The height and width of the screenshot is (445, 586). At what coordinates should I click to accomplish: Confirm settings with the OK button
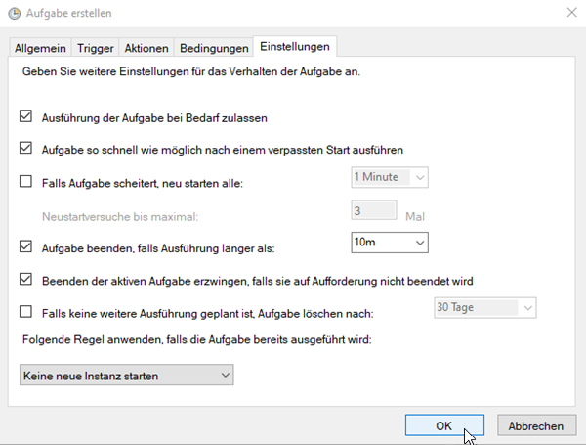point(444,426)
